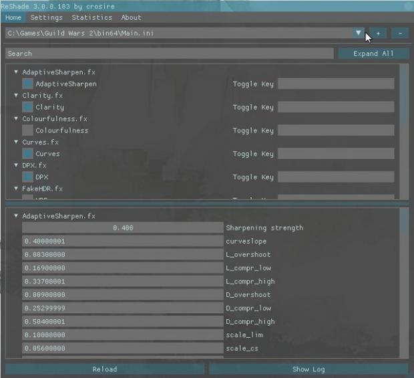Collapse the Clarity.fx tree node
The image size is (414, 378).
tap(16, 95)
